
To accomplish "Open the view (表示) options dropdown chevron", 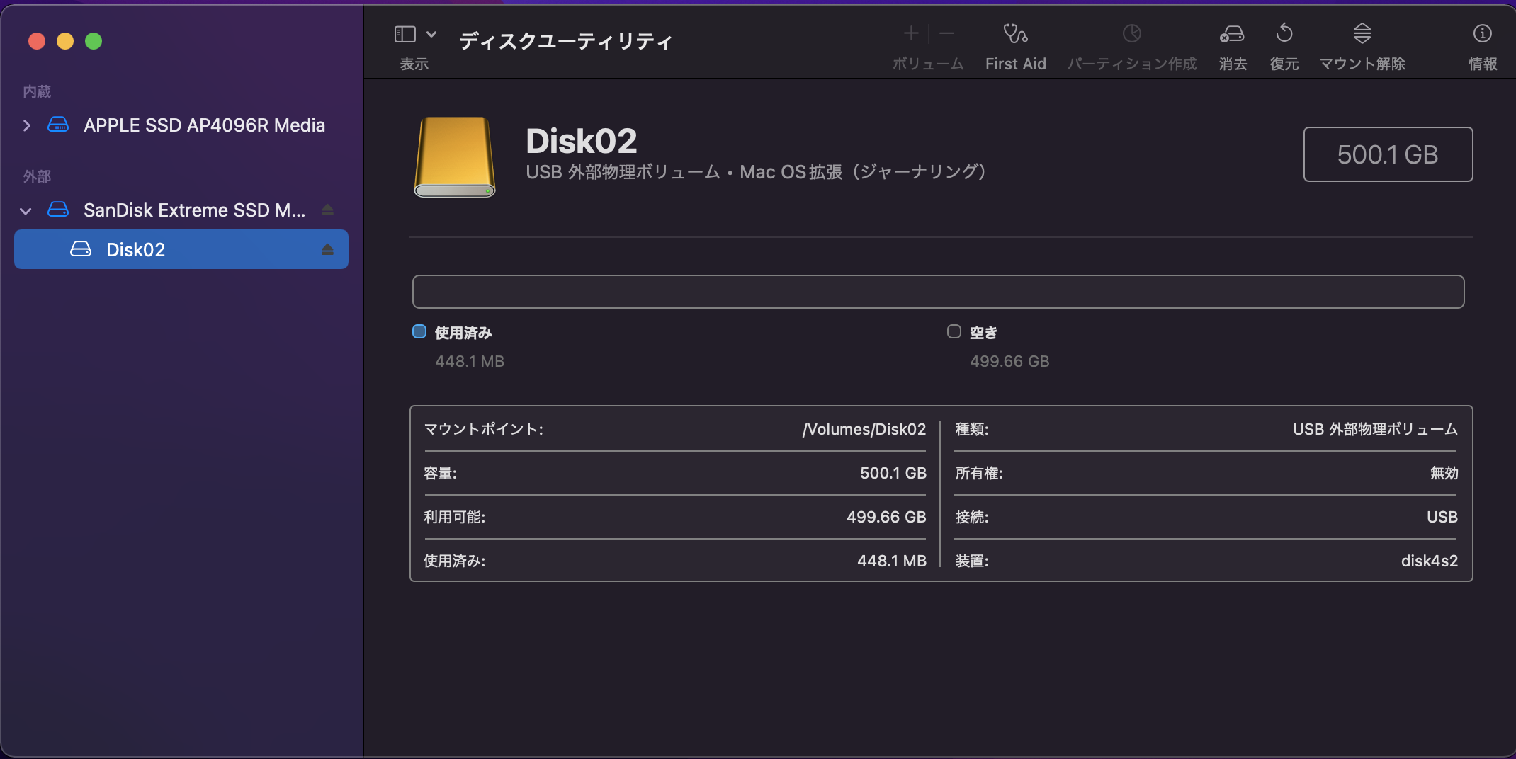I will click(431, 34).
